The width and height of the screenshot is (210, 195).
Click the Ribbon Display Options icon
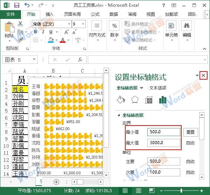174,5
